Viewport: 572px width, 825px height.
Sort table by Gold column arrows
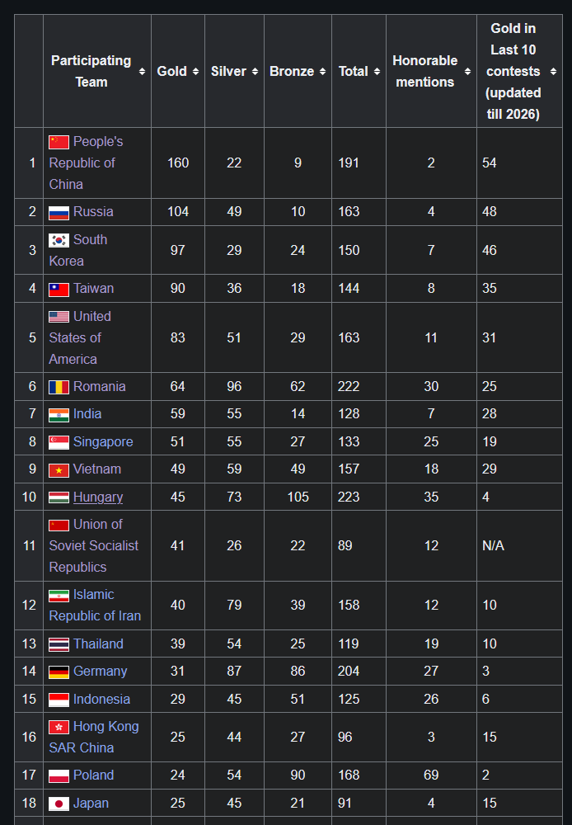click(195, 72)
